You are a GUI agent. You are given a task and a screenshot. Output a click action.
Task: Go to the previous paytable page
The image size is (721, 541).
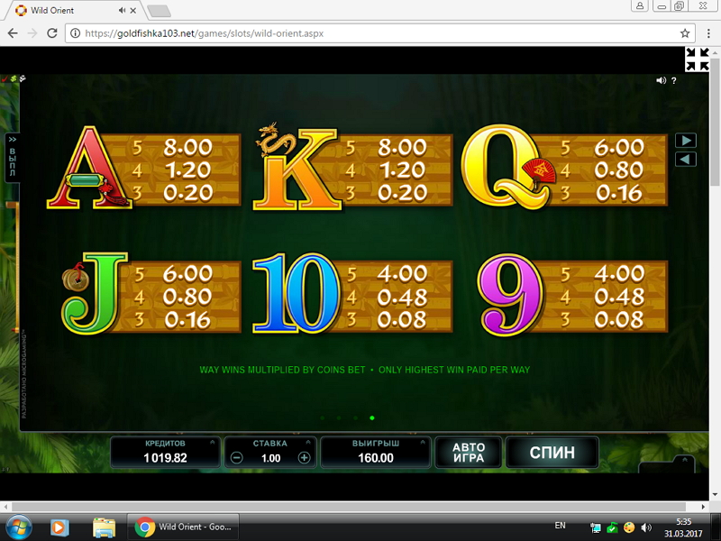(x=685, y=160)
